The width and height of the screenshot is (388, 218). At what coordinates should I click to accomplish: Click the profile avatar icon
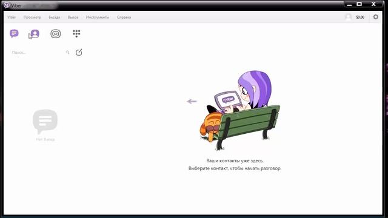click(x=348, y=17)
